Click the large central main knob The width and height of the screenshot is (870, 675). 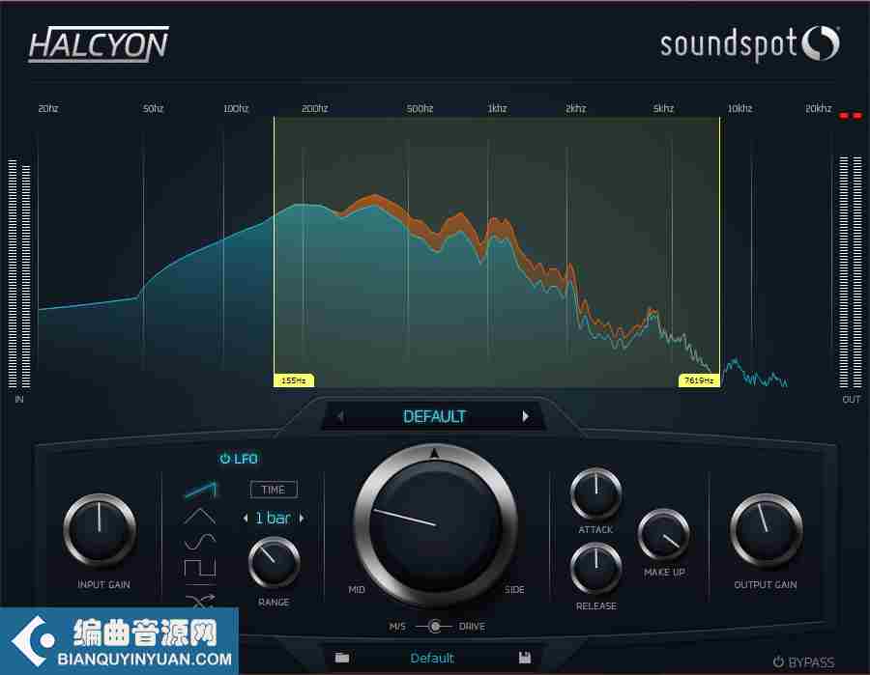pos(436,524)
